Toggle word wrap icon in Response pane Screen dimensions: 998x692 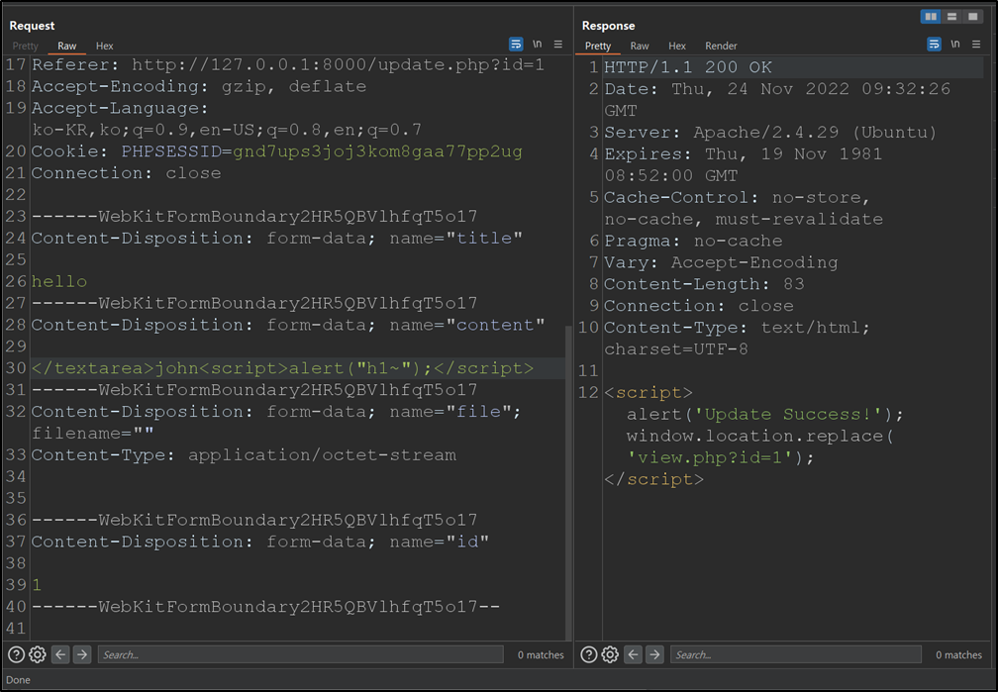934,44
